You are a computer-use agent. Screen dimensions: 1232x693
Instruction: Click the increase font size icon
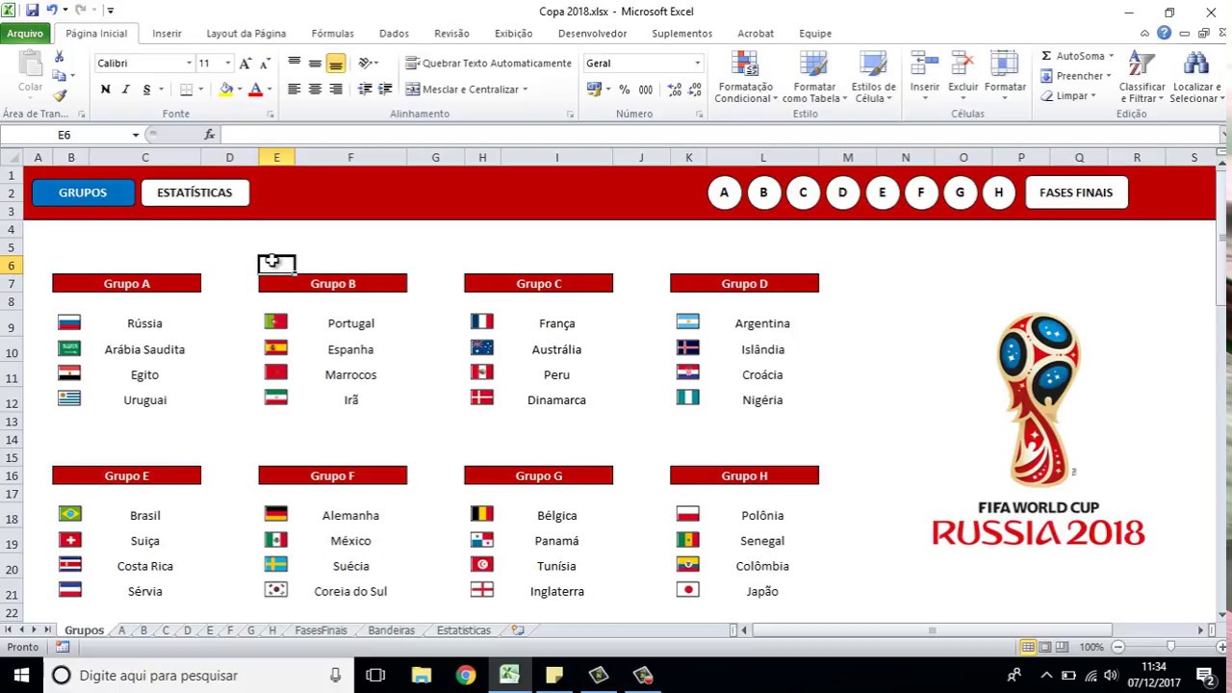coord(245,63)
